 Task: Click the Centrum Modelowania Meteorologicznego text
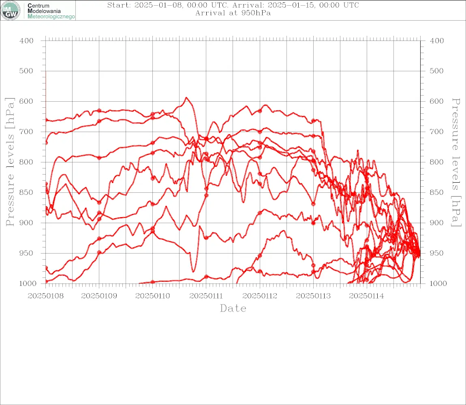click(51, 11)
